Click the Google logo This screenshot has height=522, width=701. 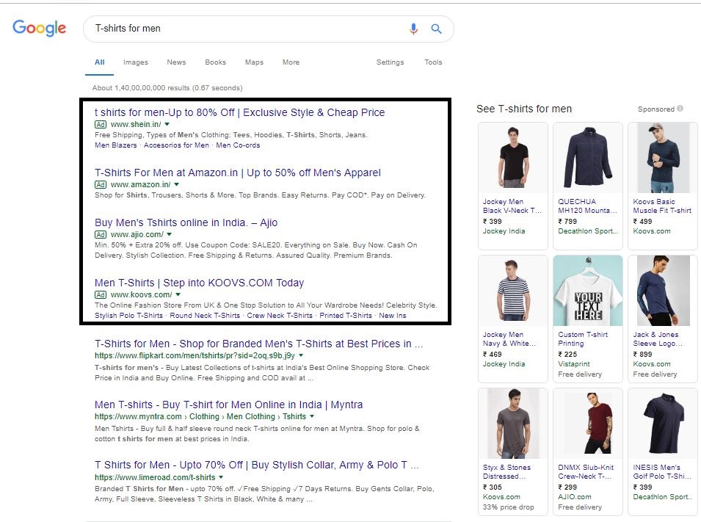point(40,28)
